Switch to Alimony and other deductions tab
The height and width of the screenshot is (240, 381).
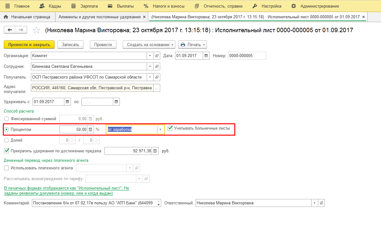tap(100, 17)
